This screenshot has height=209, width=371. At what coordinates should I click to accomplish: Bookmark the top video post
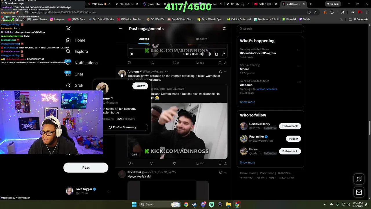pyautogui.click(x=220, y=63)
